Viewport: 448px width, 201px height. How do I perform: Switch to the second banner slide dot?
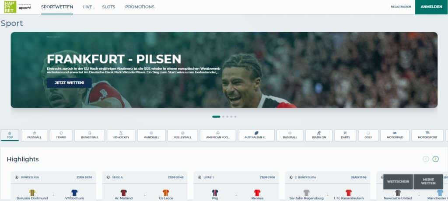pyautogui.click(x=223, y=117)
